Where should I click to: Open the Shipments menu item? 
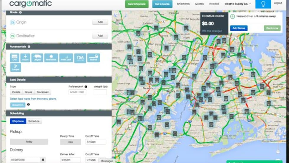(183, 4)
